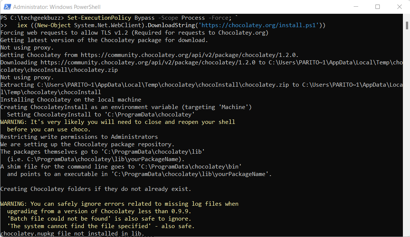Click the 'colatey\chocoInstall\chocolatey.zip' line
410x237 pixels.
coord(59,70)
